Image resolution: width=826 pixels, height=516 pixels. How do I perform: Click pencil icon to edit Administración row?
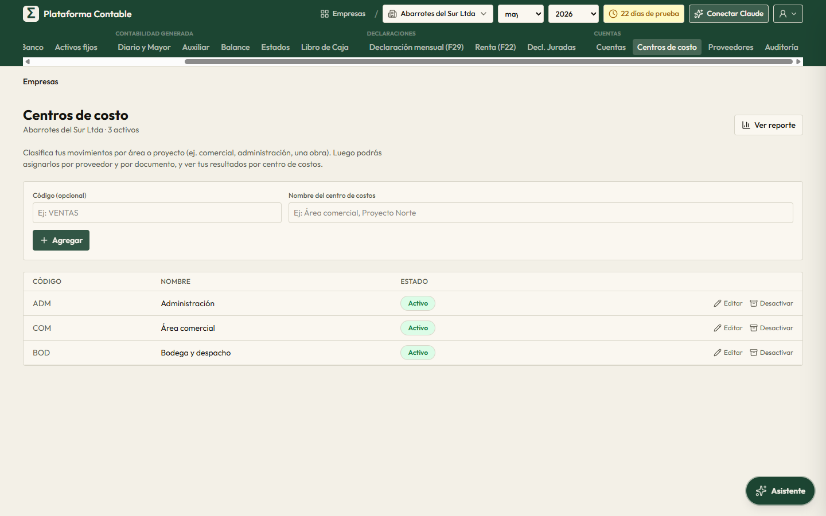(718, 303)
